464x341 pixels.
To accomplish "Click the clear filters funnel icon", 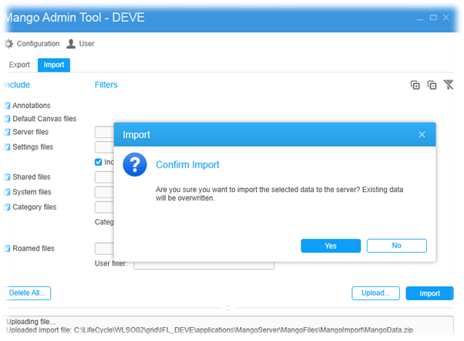I will click(x=449, y=85).
